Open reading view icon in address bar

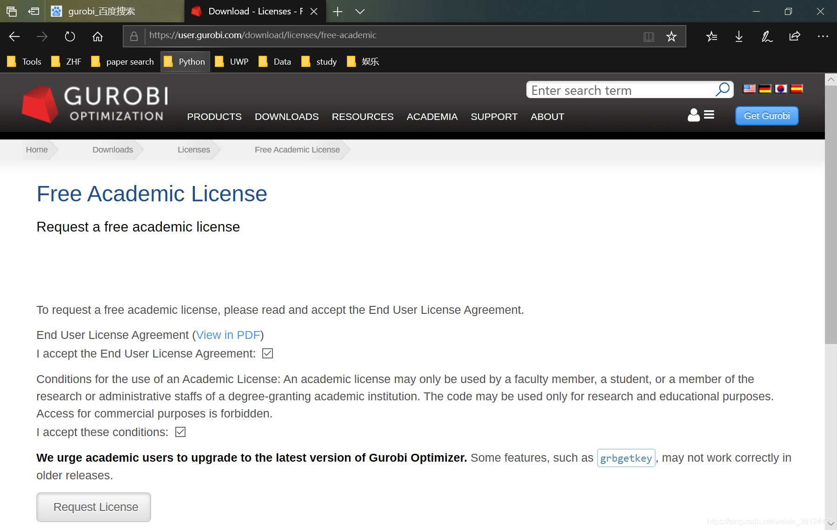tap(649, 37)
